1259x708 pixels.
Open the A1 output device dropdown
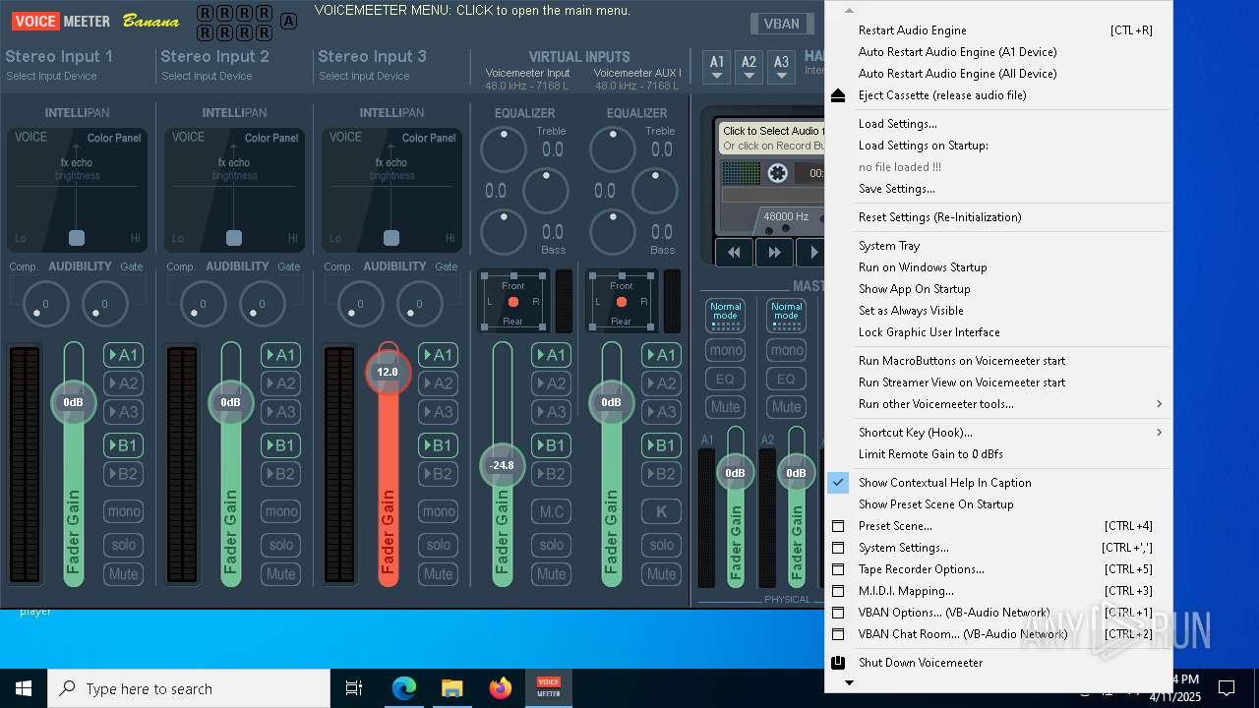(717, 66)
